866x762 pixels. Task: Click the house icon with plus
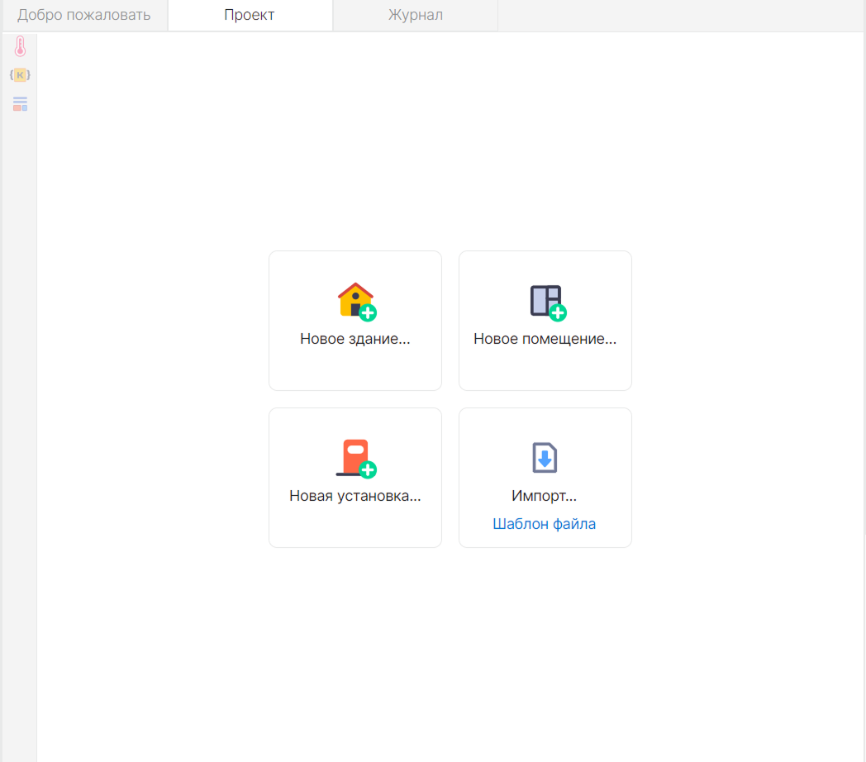(357, 302)
